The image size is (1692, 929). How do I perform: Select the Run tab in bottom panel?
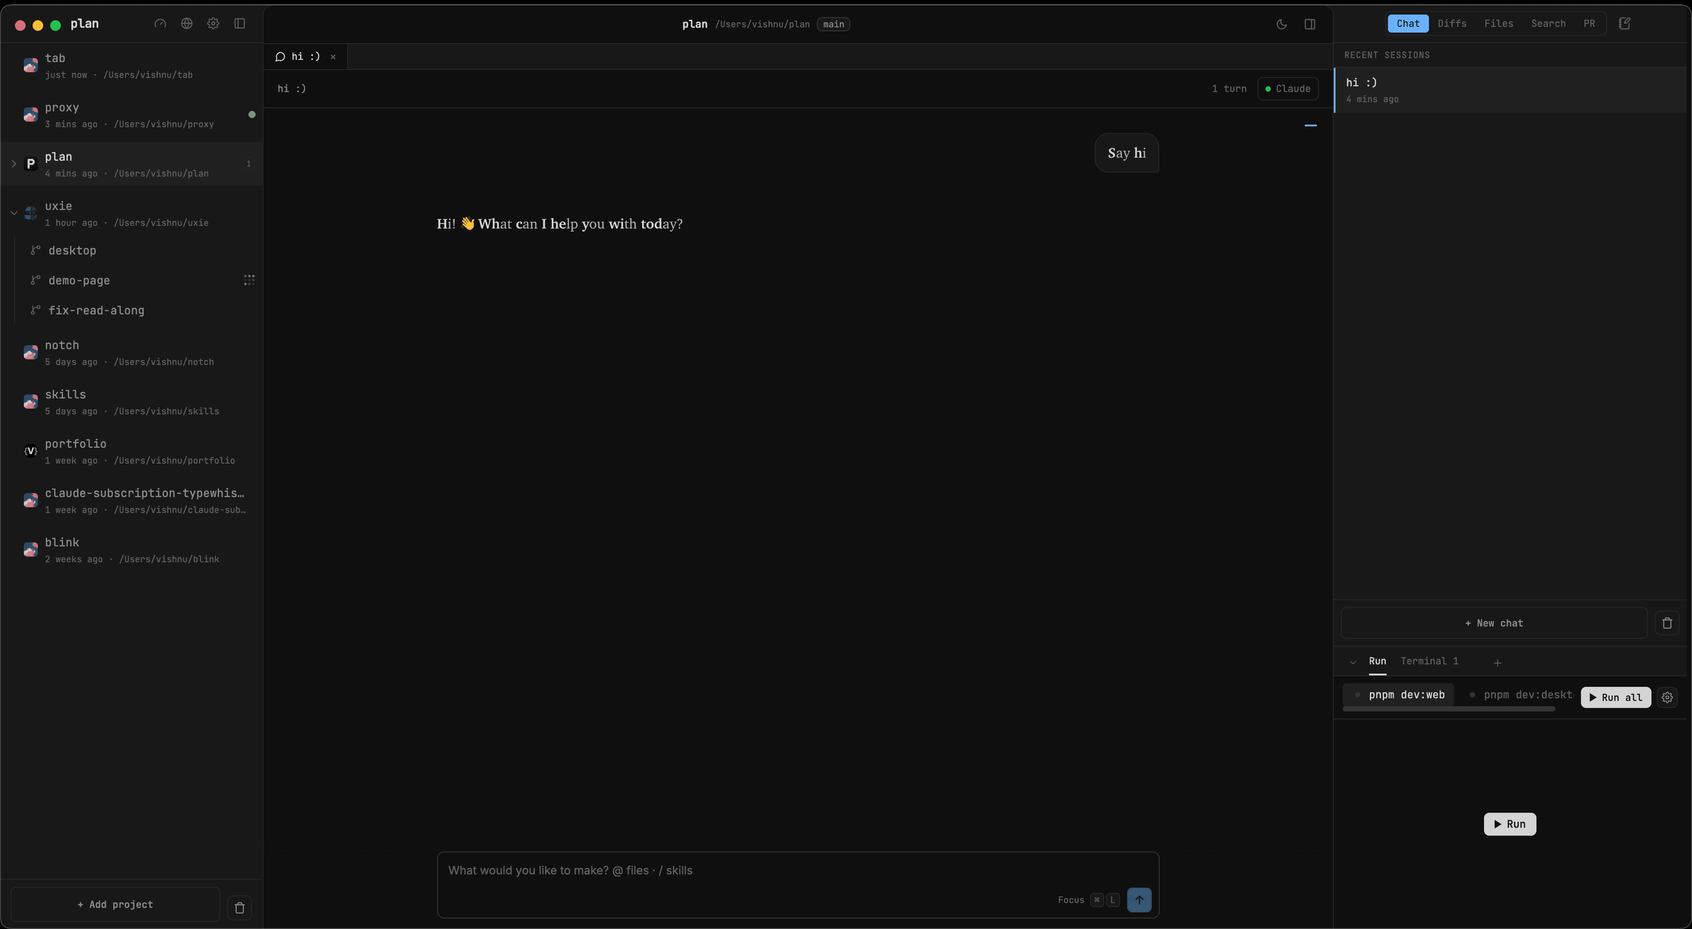coord(1377,661)
